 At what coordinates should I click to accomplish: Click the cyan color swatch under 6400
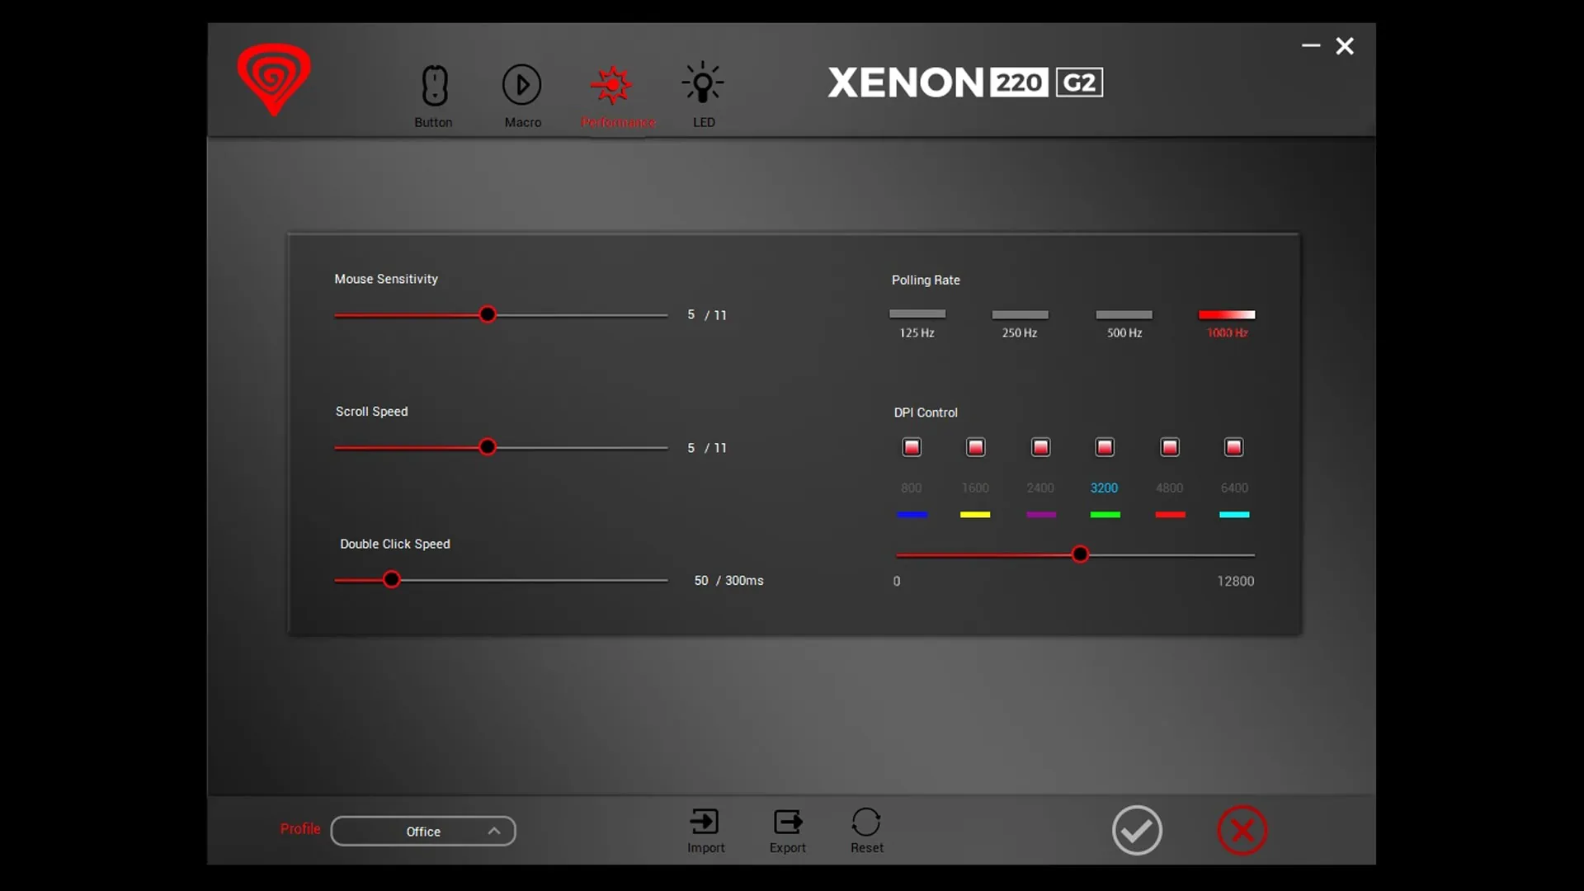pyautogui.click(x=1234, y=515)
